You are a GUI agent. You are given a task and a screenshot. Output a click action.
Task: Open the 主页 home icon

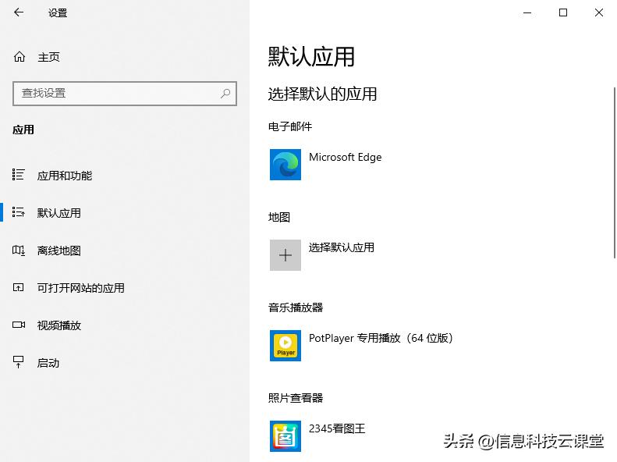tap(20, 57)
